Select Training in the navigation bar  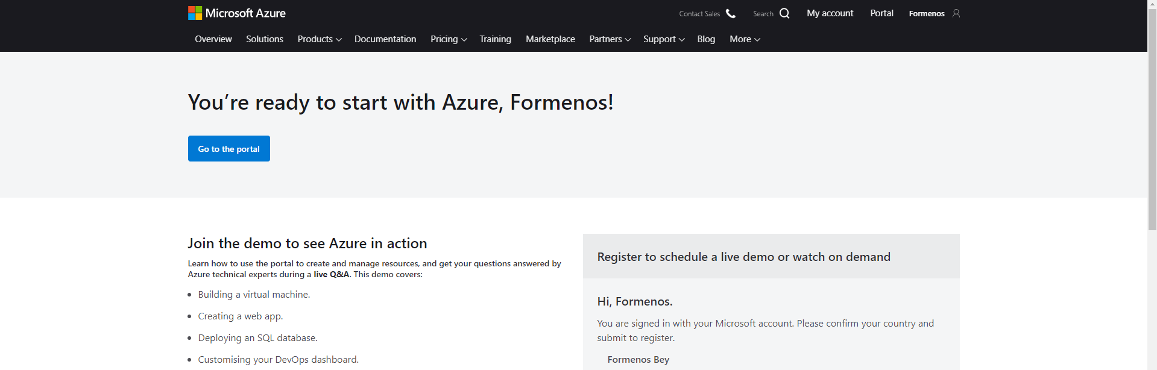pyautogui.click(x=496, y=39)
